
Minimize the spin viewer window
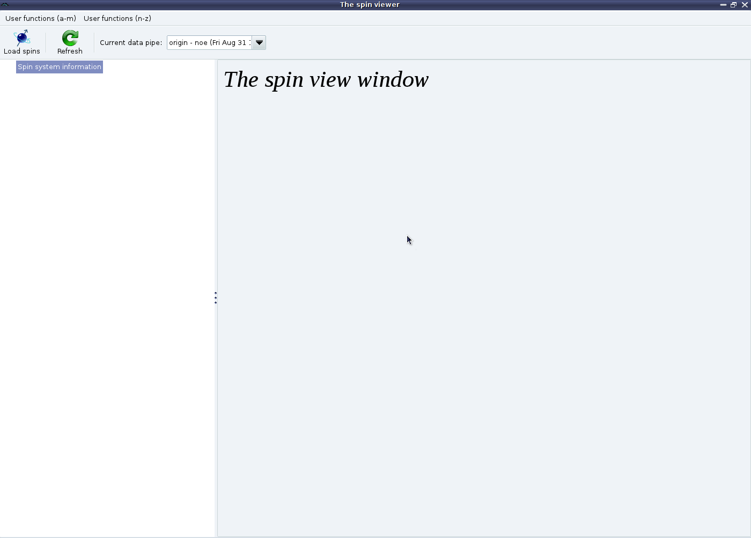tap(723, 4)
